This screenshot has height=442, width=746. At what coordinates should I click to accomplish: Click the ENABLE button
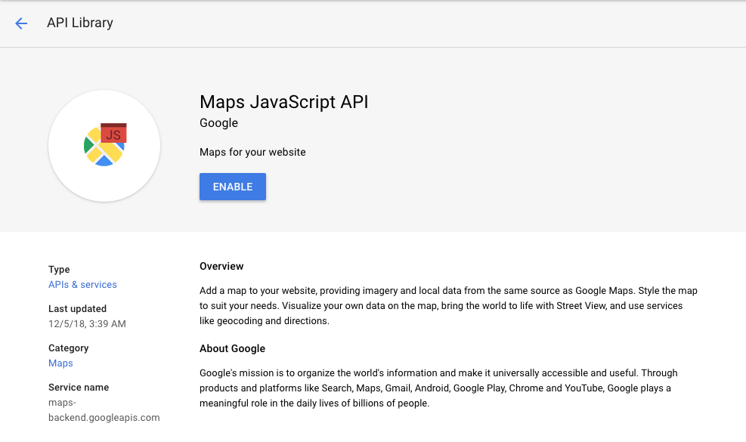point(233,187)
